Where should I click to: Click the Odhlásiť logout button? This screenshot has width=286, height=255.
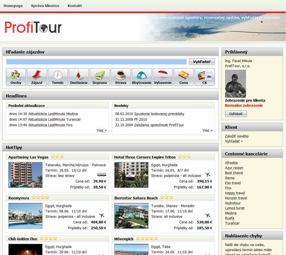click(x=236, y=114)
